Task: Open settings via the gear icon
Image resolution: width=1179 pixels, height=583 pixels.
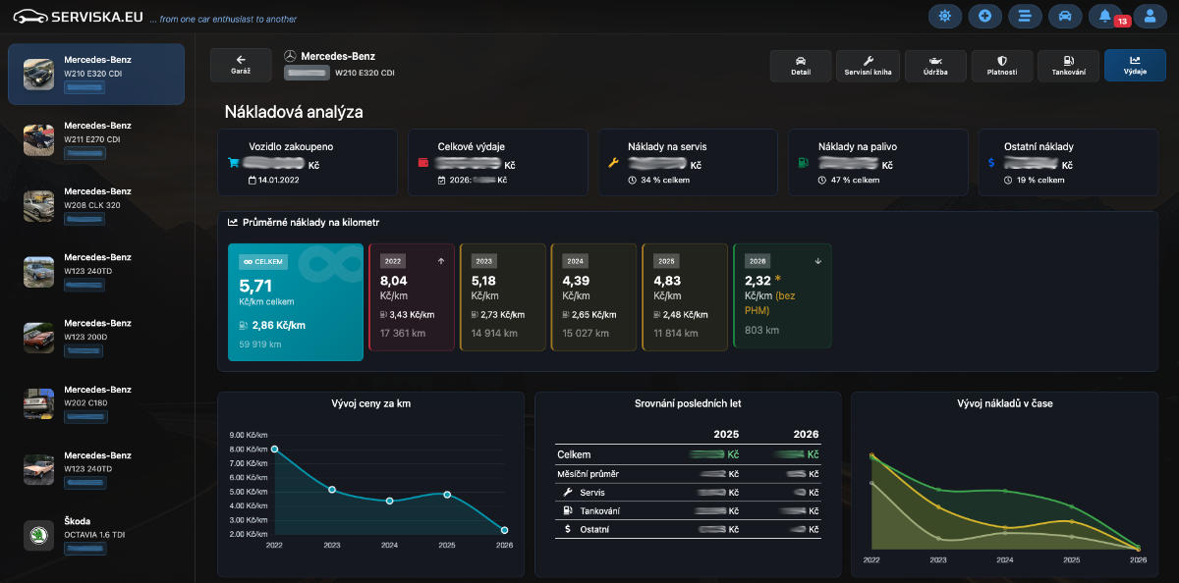Action: pos(945,16)
